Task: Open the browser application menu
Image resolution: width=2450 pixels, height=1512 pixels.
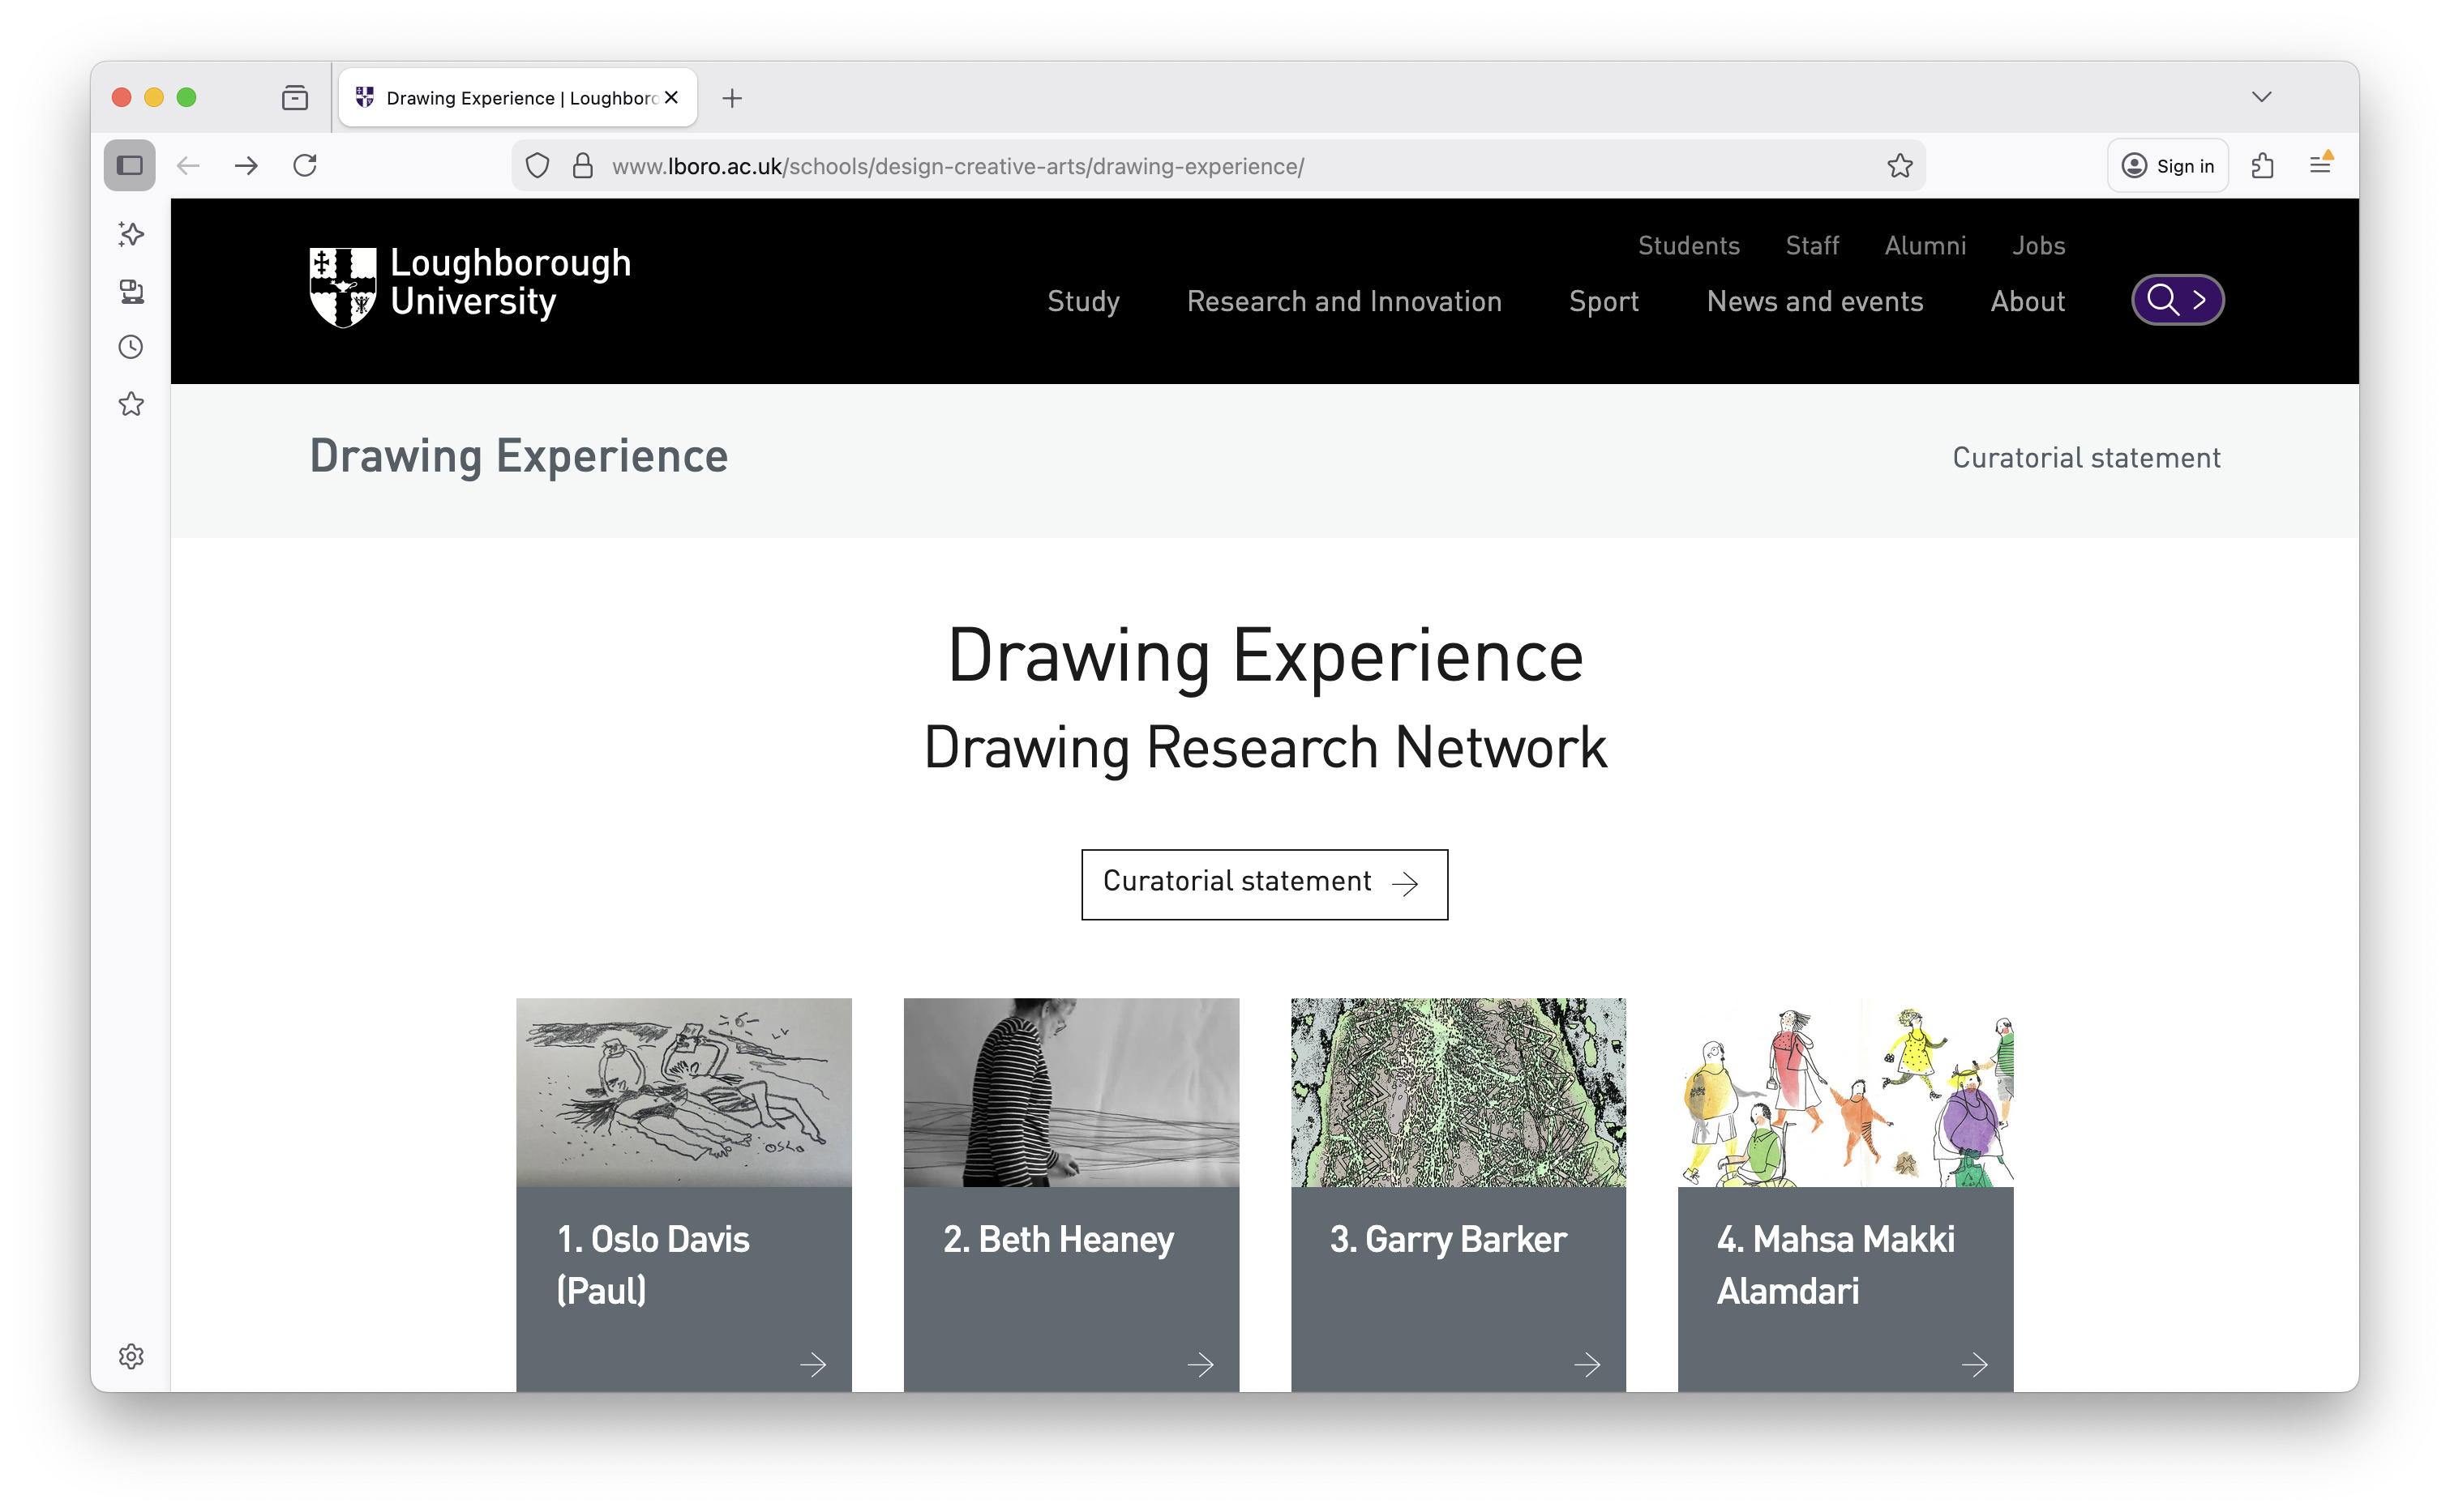Action: pos(2320,166)
